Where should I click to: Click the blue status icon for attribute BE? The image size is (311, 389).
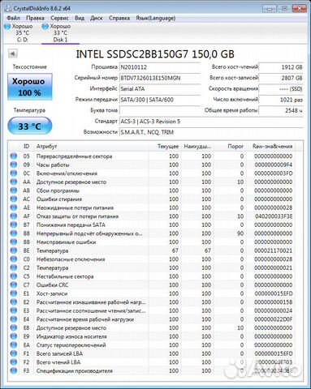click(x=14, y=250)
